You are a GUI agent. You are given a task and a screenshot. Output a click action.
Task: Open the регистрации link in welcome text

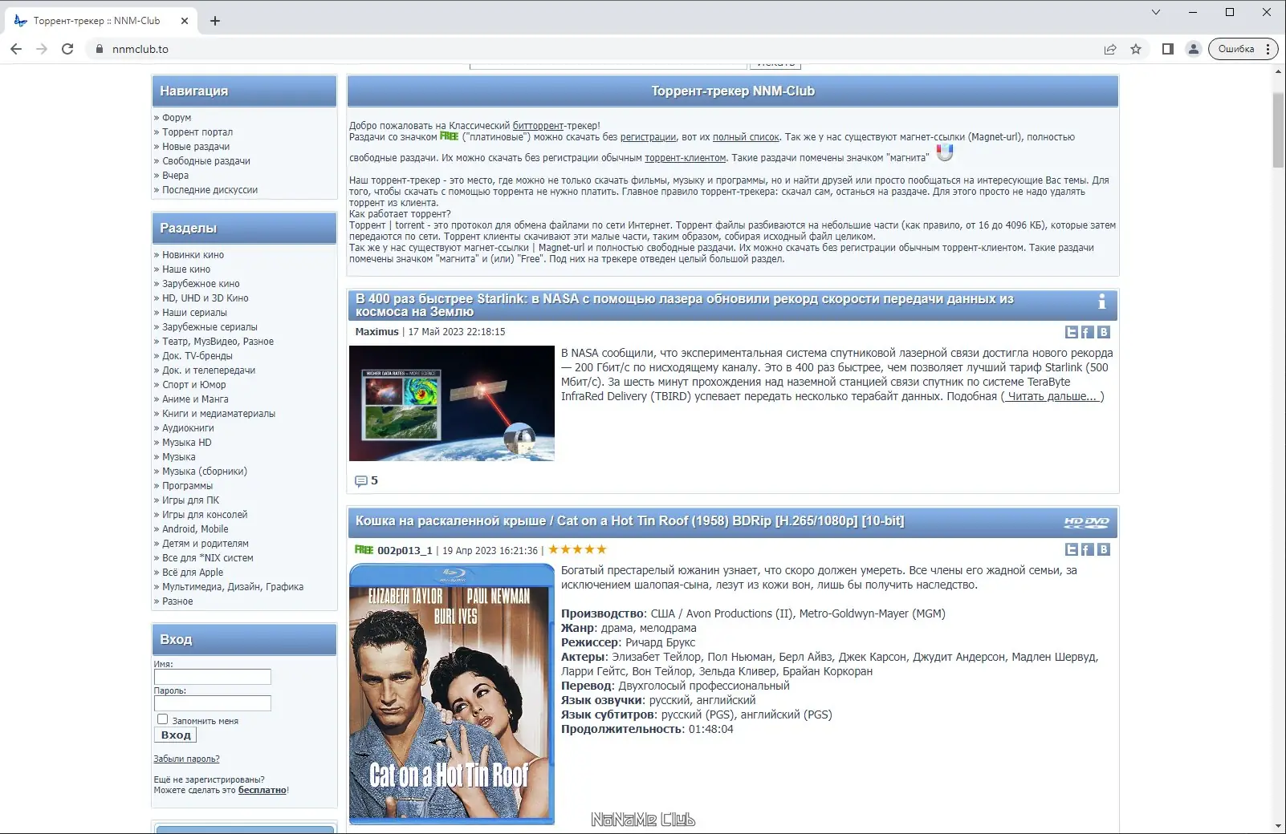648,137
